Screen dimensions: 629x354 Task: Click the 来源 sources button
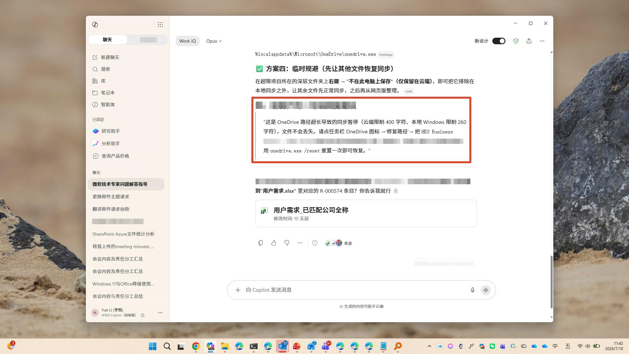339,243
